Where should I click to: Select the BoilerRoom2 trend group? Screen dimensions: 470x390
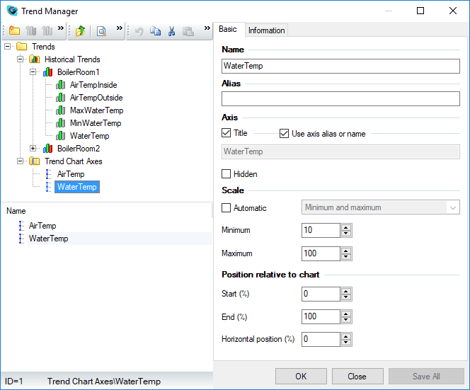click(79, 149)
